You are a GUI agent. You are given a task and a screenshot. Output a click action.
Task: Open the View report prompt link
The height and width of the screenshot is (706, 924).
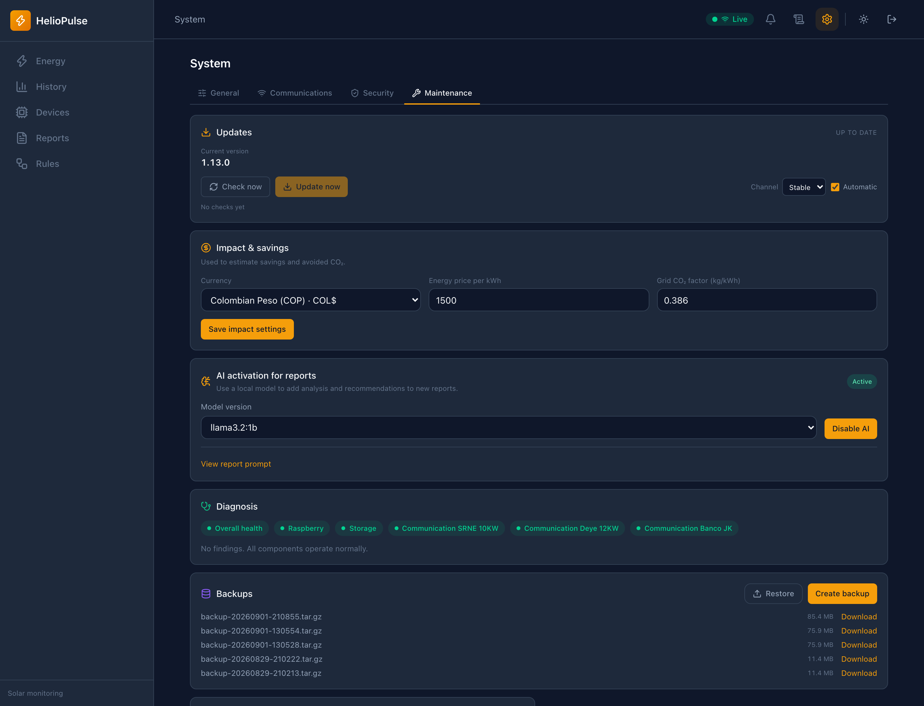(x=236, y=464)
